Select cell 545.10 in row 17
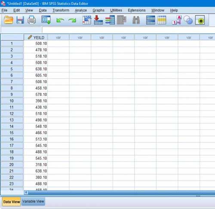The width and height of the screenshot is (215, 209). point(36,145)
